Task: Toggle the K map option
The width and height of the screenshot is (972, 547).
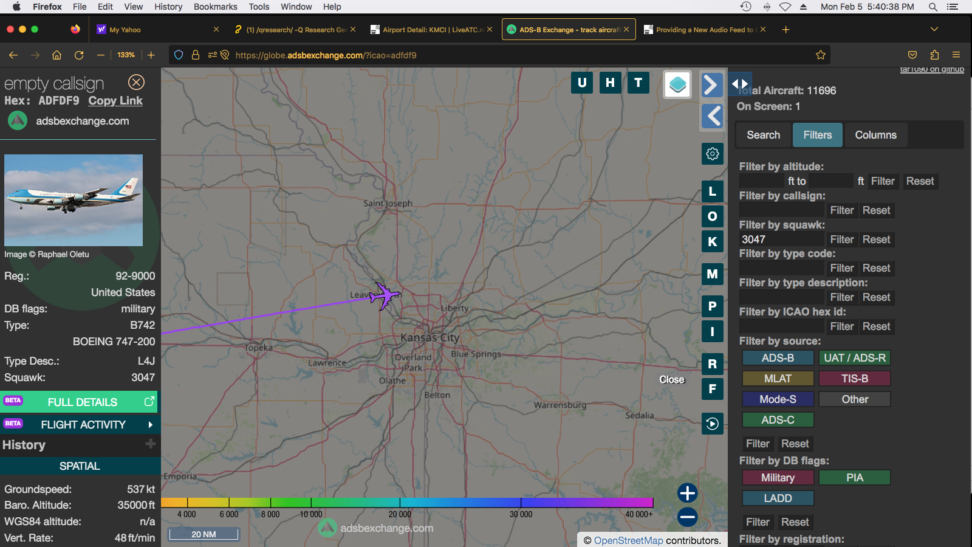Action: [712, 241]
